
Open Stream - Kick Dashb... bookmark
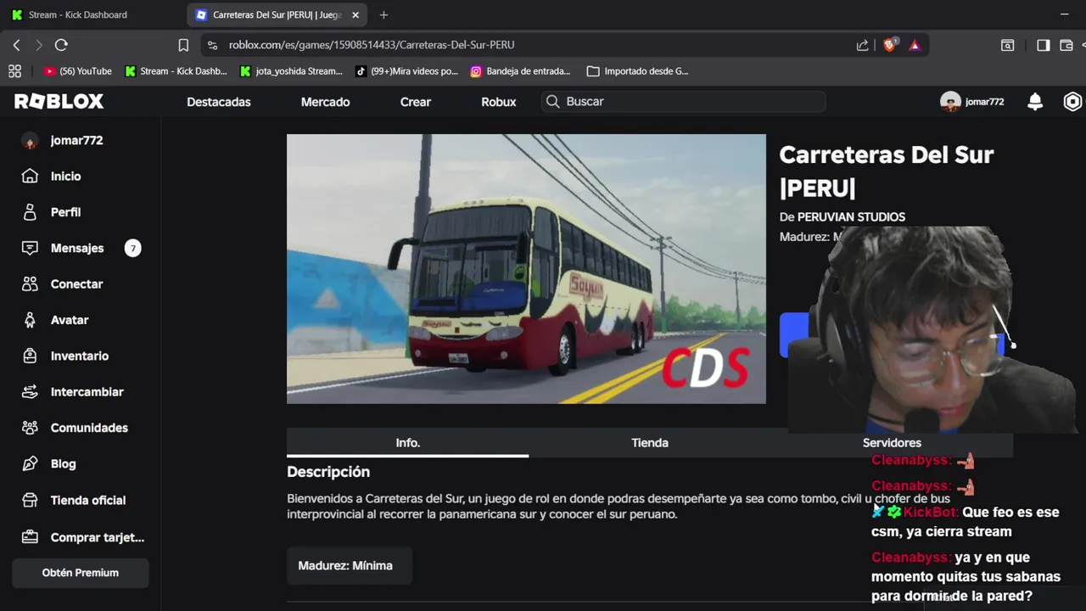tap(176, 71)
